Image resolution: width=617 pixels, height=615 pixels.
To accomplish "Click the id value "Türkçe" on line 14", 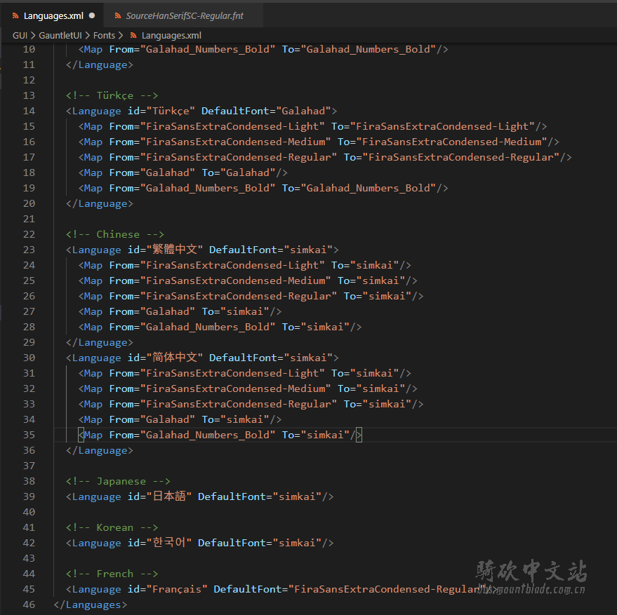I will coord(171,111).
